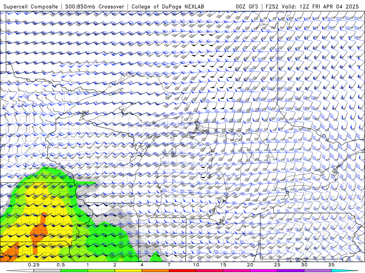The height and width of the screenshot is (273, 365).
Task: Click the light purple 30–35 color bar segment
Action: pos(318,271)
